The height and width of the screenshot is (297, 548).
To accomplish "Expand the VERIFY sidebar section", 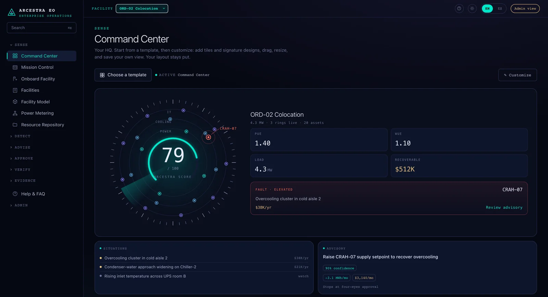I will pyautogui.click(x=20, y=170).
